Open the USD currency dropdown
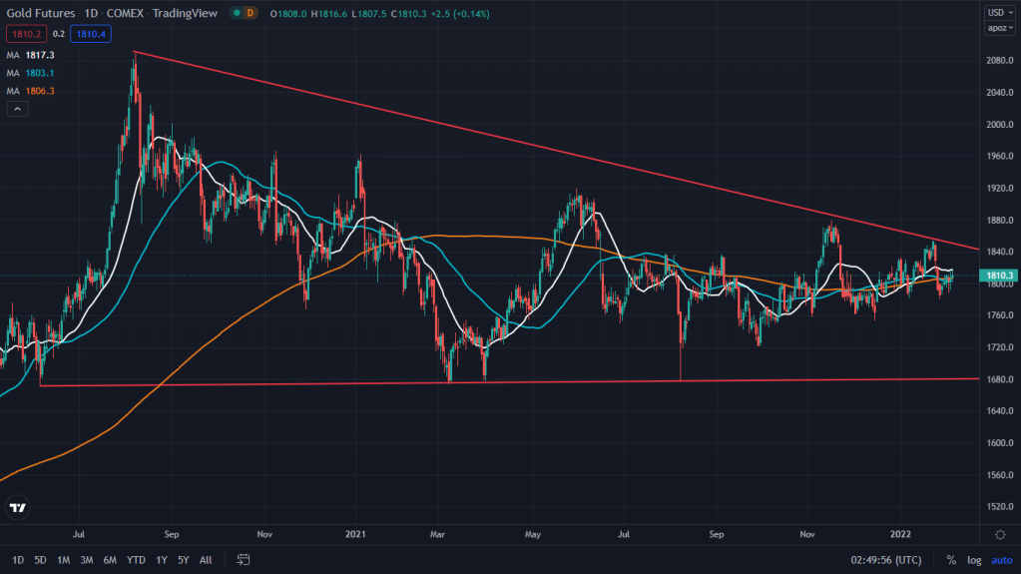This screenshot has width=1021, height=574. point(997,12)
